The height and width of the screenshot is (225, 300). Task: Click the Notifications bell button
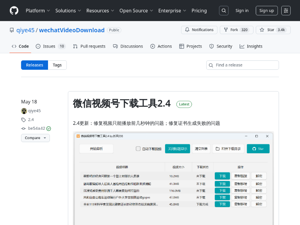coord(199,30)
